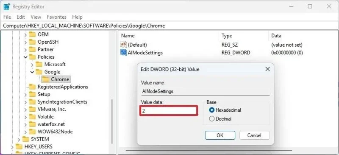Select the REG_SZ type cell
Screen dimensions: 339x155
click(x=229, y=45)
